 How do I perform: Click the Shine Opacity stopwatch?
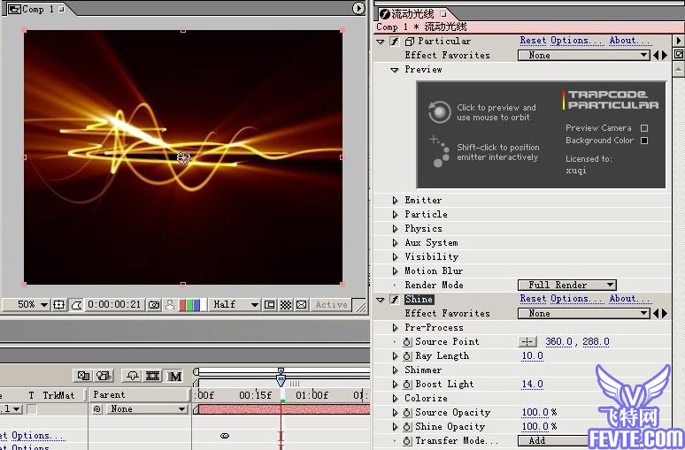tap(407, 426)
